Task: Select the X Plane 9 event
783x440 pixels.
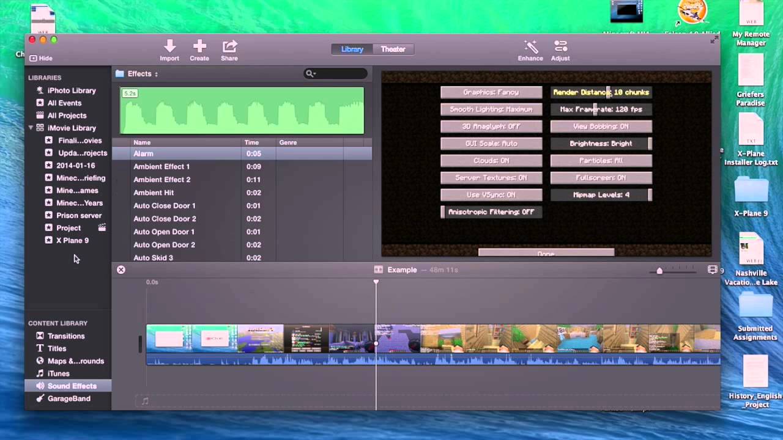Action: click(72, 241)
